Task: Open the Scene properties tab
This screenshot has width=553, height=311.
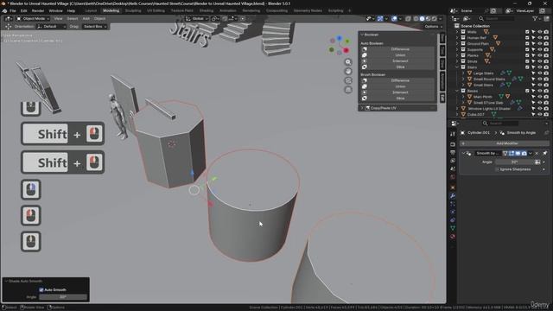Action: pyautogui.click(x=453, y=169)
